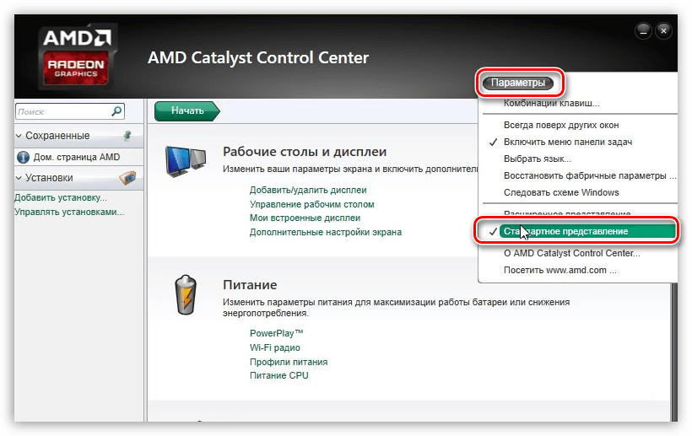
Task: Click the vertical scrollbar of the main panel
Action: pyautogui.click(x=674, y=353)
